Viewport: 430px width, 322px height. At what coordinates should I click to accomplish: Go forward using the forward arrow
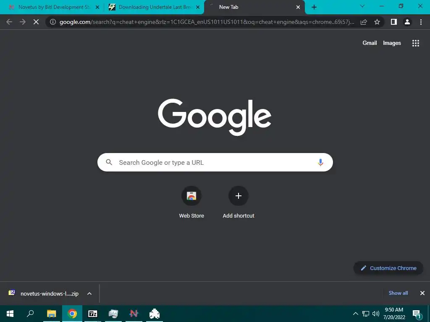click(x=23, y=22)
